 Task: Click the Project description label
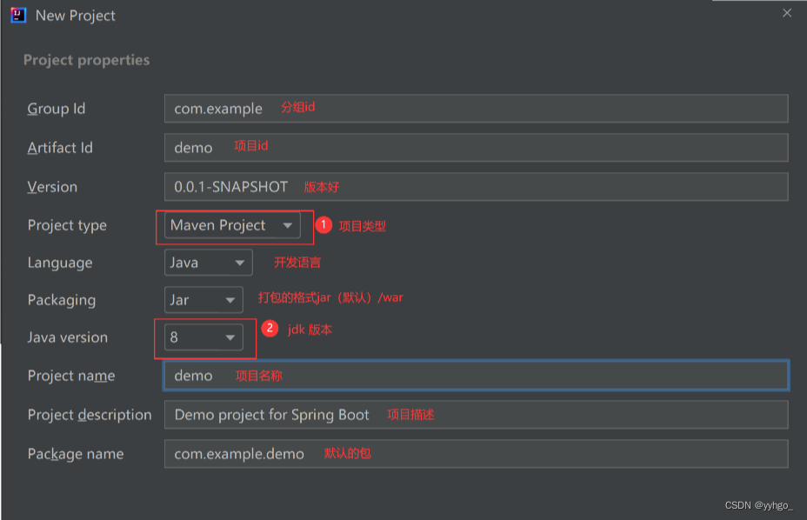[x=90, y=415]
